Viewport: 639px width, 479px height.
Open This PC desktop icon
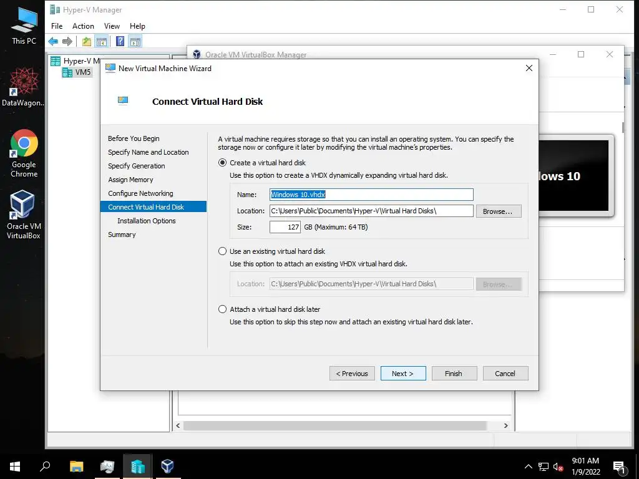[x=24, y=26]
